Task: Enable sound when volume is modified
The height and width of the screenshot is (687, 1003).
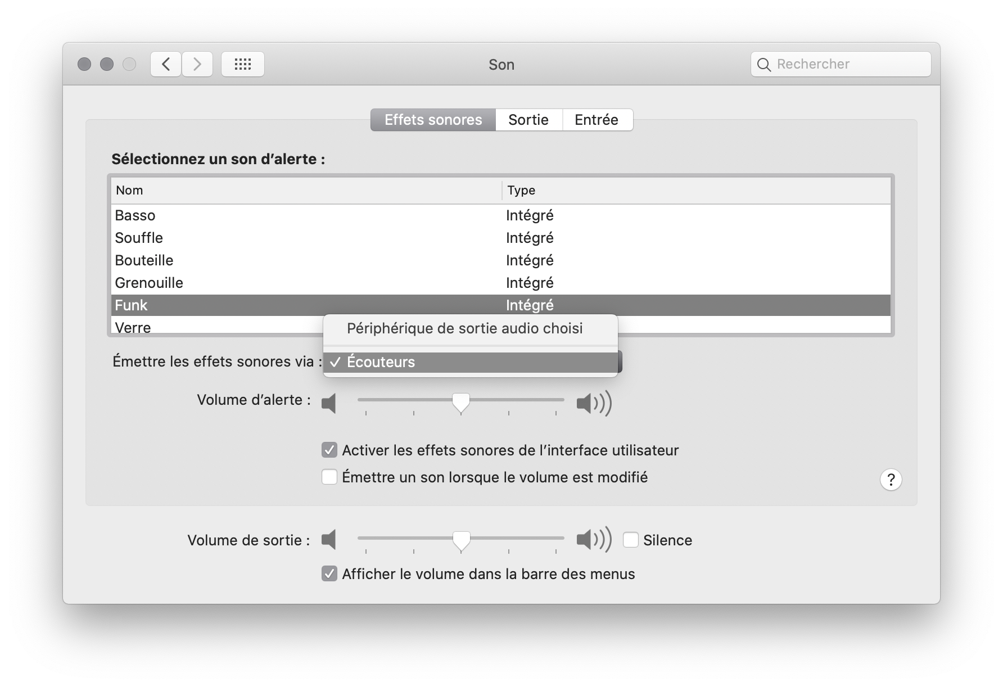Action: coord(329,477)
